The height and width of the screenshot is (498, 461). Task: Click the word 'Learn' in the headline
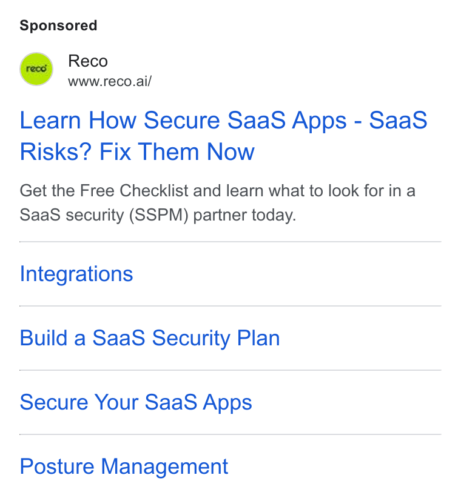tap(50, 121)
